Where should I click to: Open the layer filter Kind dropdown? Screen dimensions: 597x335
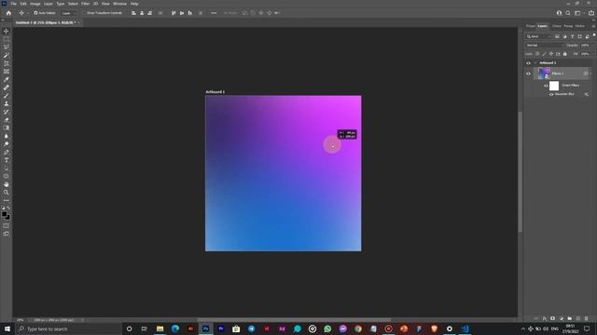coord(538,36)
